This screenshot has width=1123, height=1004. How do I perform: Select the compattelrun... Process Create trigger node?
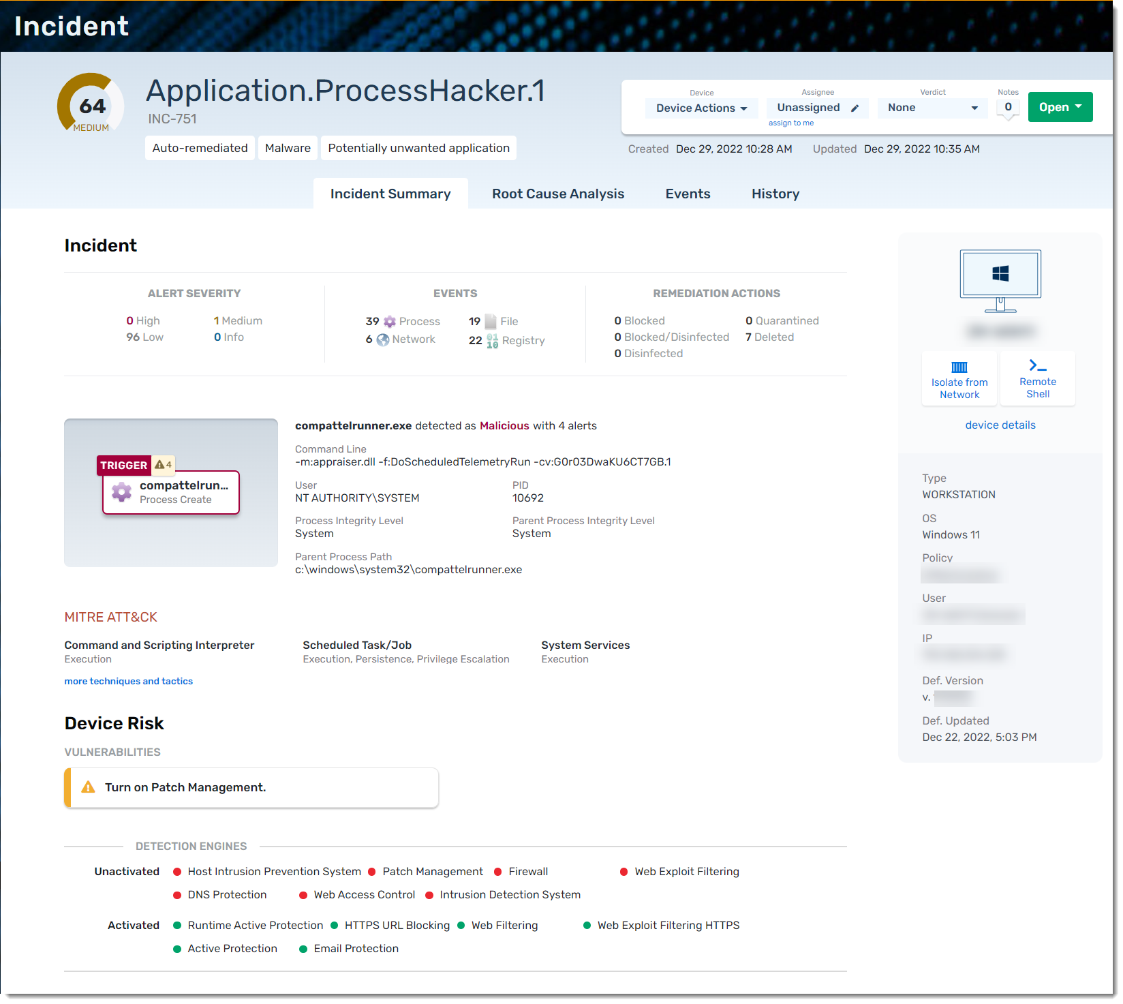pyautogui.click(x=171, y=492)
